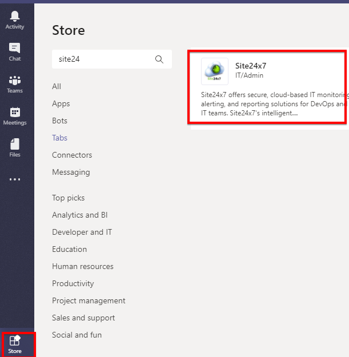Open the Sales and support category
The height and width of the screenshot is (357, 349).
coord(83,318)
